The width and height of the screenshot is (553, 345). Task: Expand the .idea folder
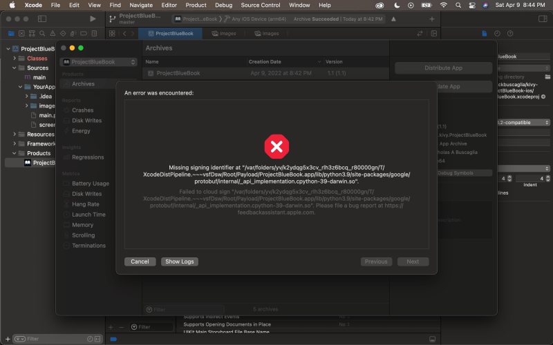(26, 96)
